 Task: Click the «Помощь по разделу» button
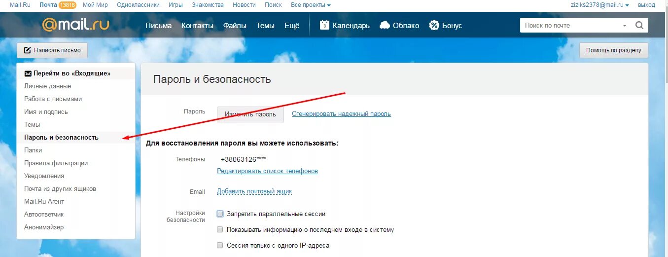614,50
